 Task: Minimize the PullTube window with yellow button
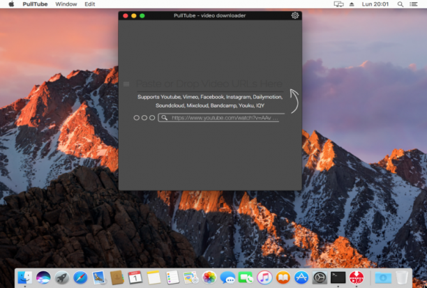click(x=134, y=16)
